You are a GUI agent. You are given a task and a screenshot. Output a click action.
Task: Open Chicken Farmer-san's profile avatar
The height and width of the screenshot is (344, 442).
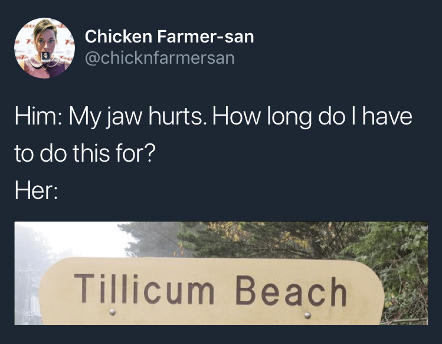(x=44, y=48)
